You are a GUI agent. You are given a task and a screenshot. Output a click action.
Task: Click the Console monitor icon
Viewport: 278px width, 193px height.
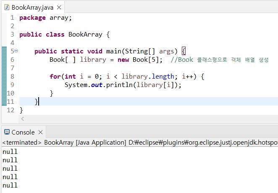coord(7,132)
